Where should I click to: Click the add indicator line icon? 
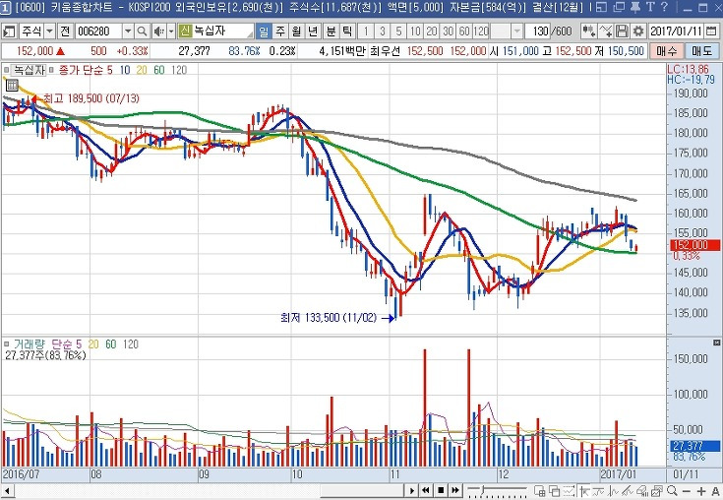click(605, 31)
